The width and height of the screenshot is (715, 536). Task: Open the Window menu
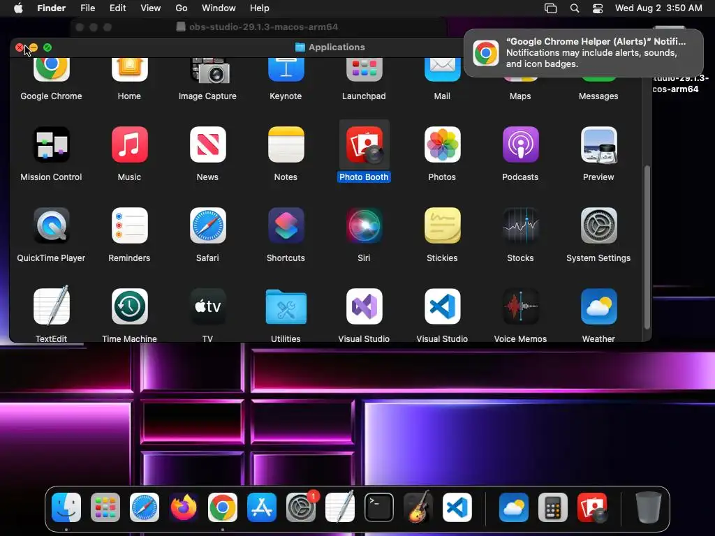tap(219, 8)
